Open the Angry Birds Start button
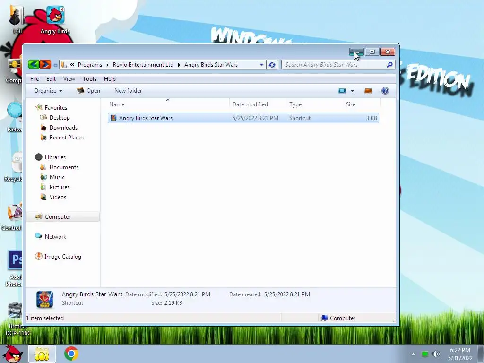 click(12, 354)
